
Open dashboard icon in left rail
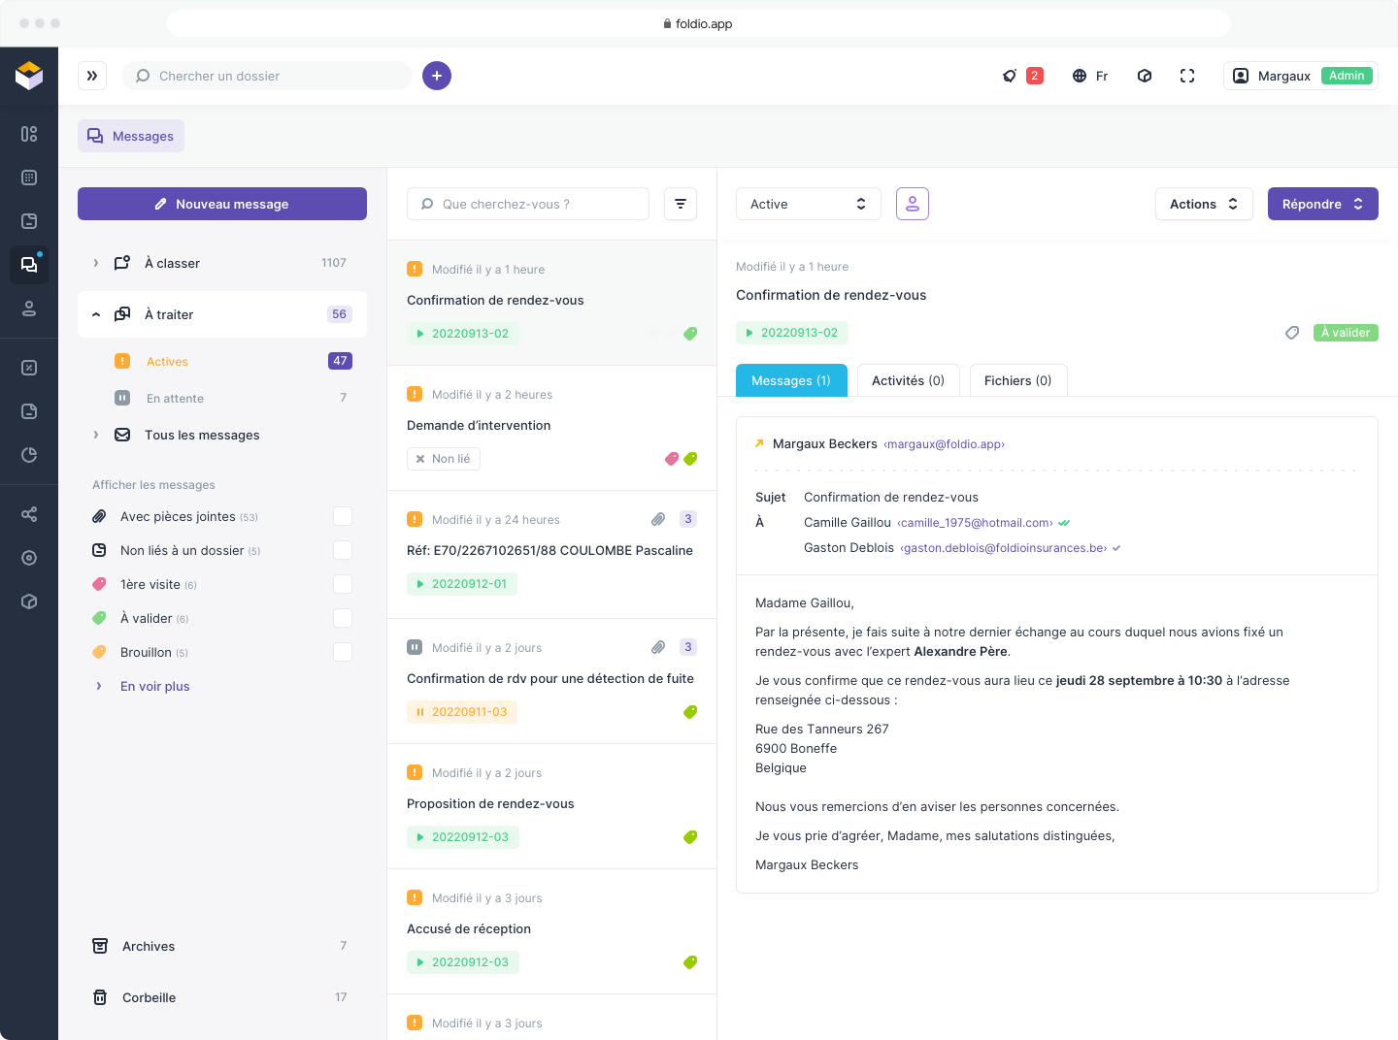pyautogui.click(x=29, y=134)
